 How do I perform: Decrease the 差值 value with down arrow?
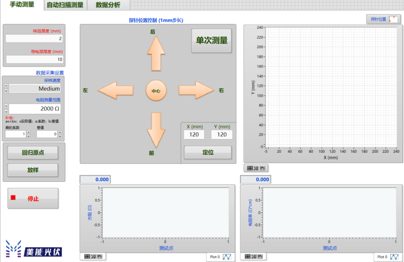(x=60, y=136)
